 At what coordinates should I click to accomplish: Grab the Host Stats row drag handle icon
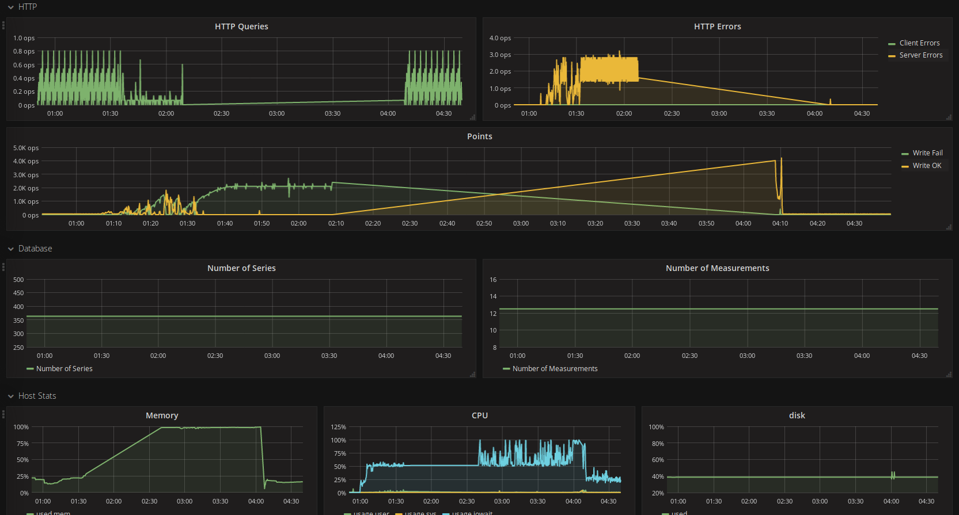click(x=3, y=414)
